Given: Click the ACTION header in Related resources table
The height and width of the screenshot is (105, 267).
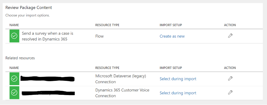Looking at the screenshot, I should [x=230, y=68].
